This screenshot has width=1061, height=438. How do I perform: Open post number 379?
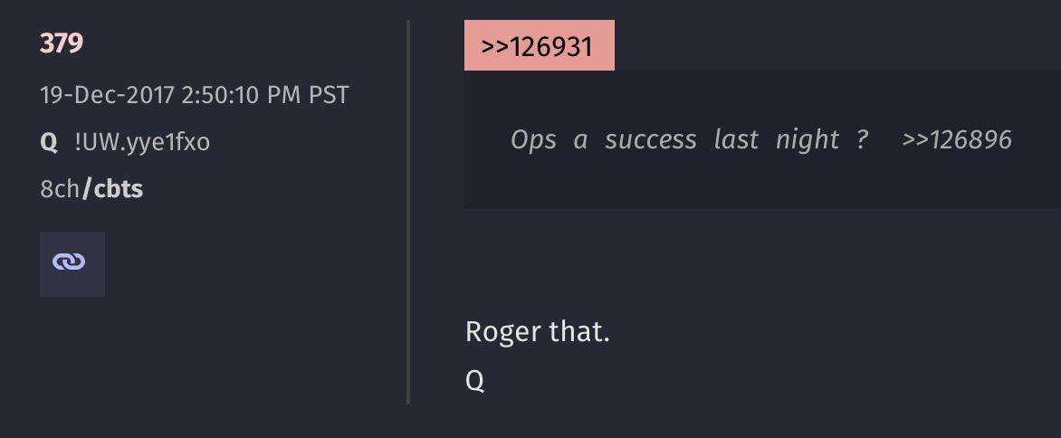click(x=62, y=43)
